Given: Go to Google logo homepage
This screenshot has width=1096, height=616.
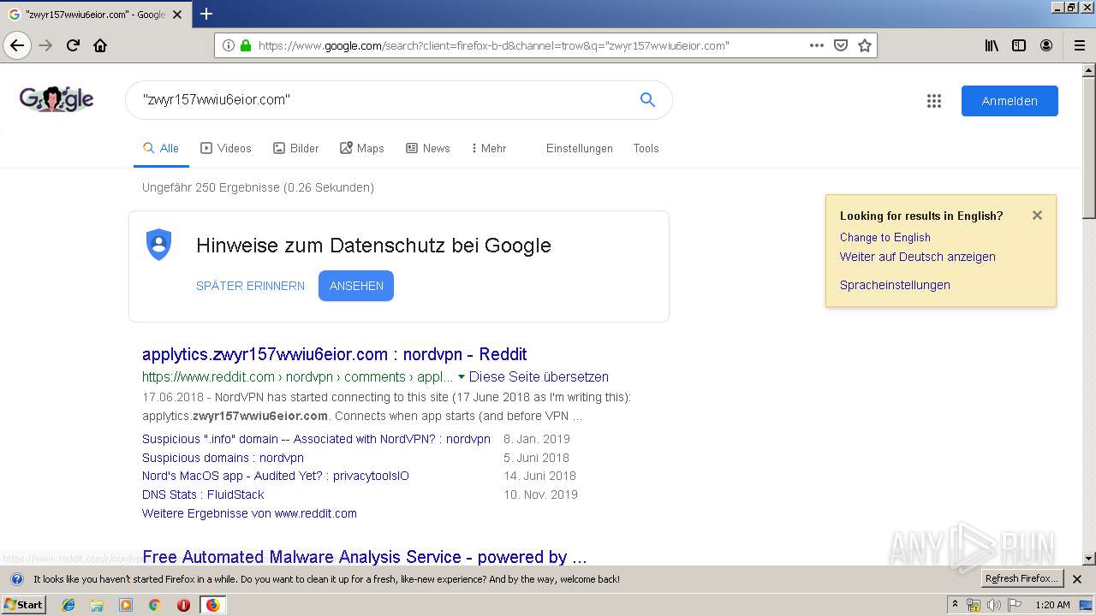Looking at the screenshot, I should pos(57,99).
